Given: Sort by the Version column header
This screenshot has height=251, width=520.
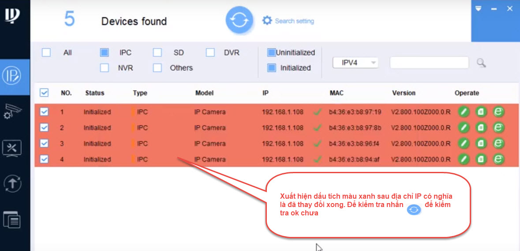Looking at the screenshot, I should (x=404, y=93).
